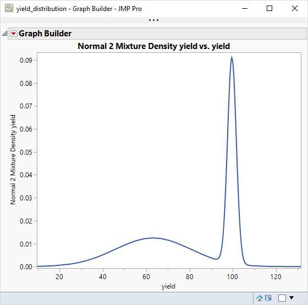Toggle the empty checkbox in status bar
The height and width of the screenshot is (305, 308).
(x=282, y=298)
